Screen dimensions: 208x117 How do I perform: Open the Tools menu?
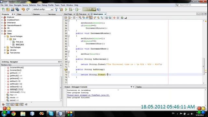point(63,5)
